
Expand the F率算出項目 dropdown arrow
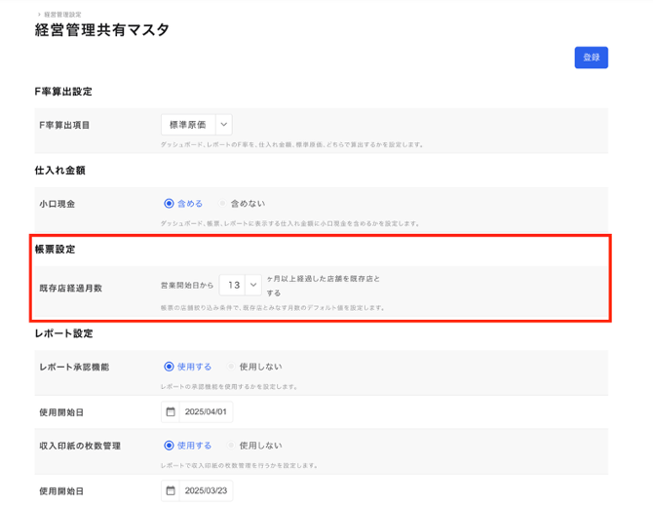click(223, 125)
